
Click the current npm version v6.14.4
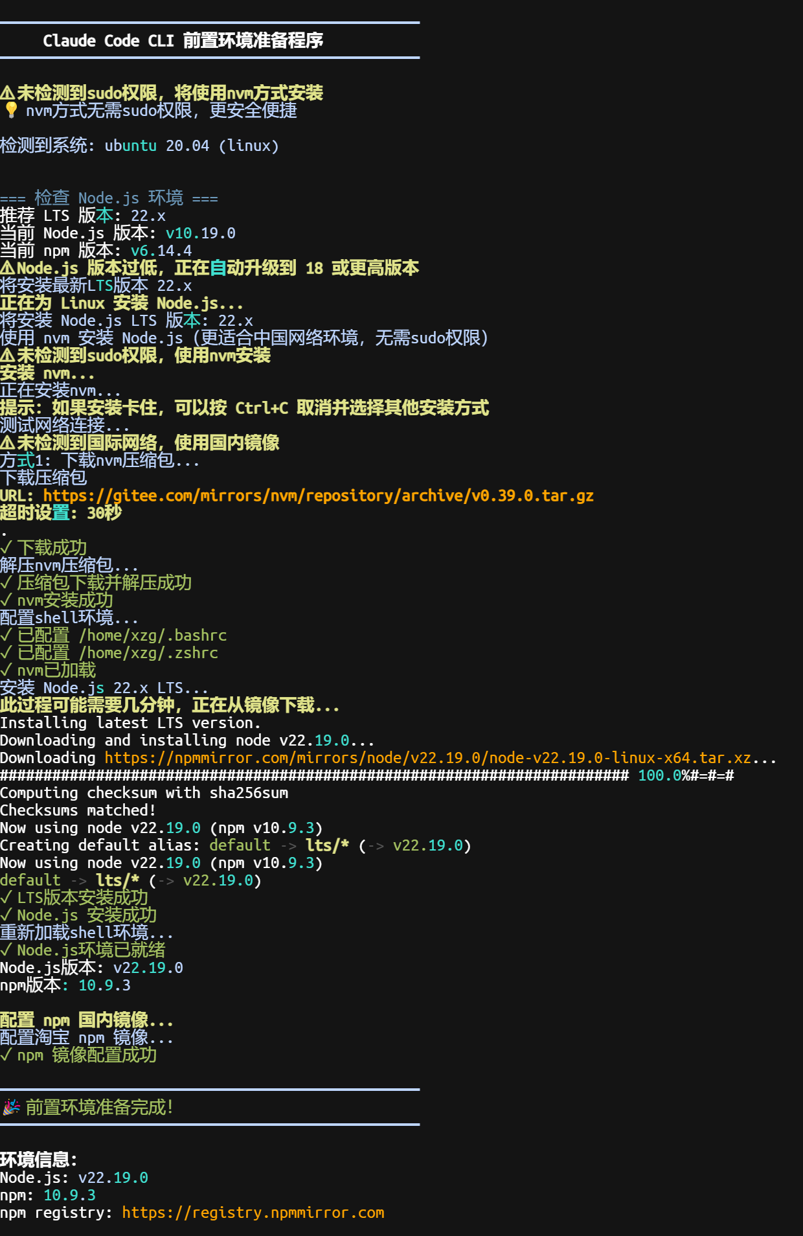[161, 251]
